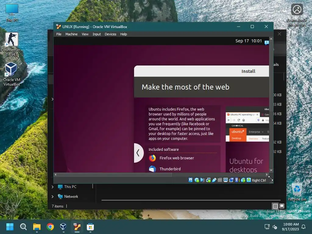
Task: Click the virtualization 'V' CPU indicator icon
Action: click(x=237, y=180)
